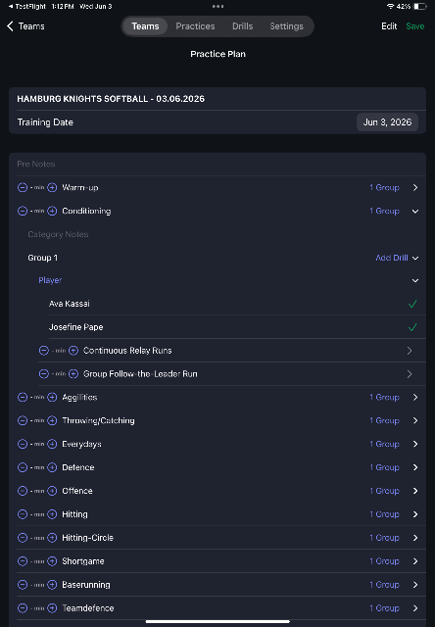
Task: Toggle the checkmark for Ava Kassai
Action: click(412, 304)
